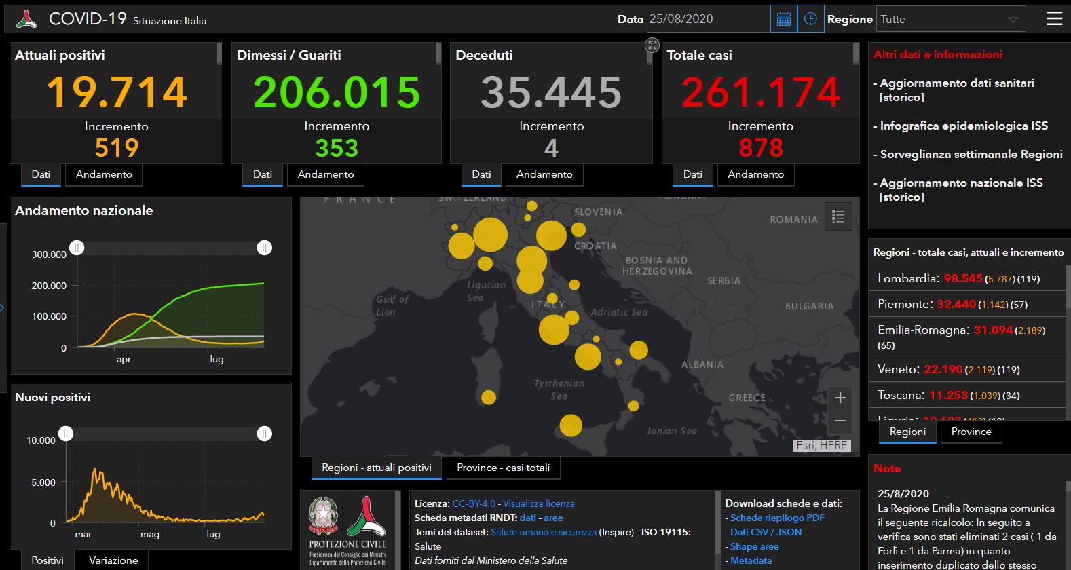Click the Data field showing 25/08/2020
This screenshot has width=1071, height=570.
point(708,19)
